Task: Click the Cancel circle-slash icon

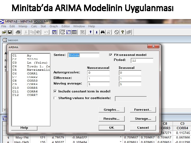Action: coord(117,32)
